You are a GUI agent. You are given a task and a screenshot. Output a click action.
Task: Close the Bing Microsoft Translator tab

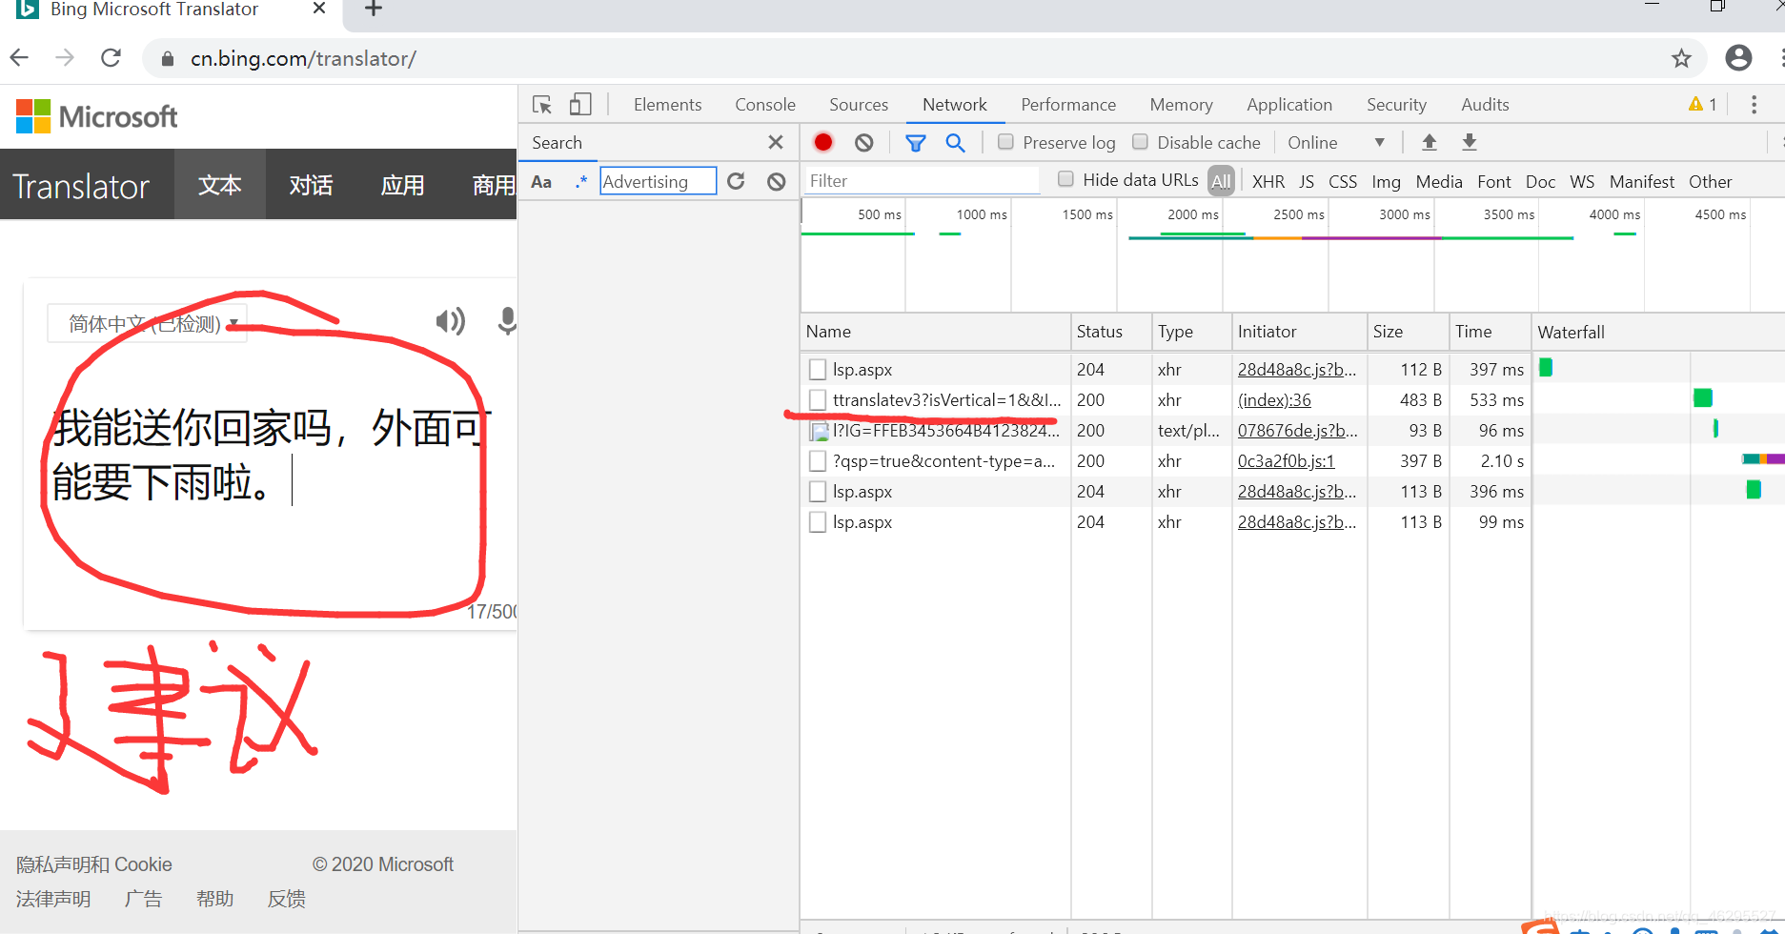319,9
